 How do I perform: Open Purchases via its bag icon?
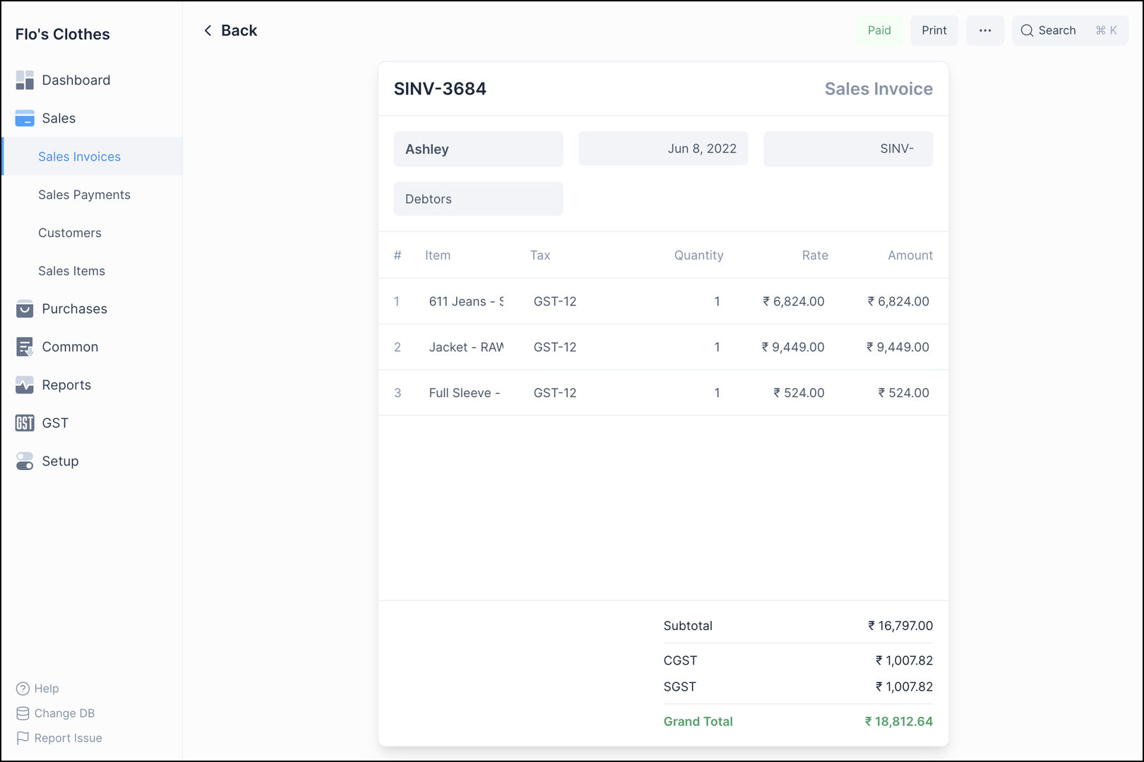[x=25, y=309]
